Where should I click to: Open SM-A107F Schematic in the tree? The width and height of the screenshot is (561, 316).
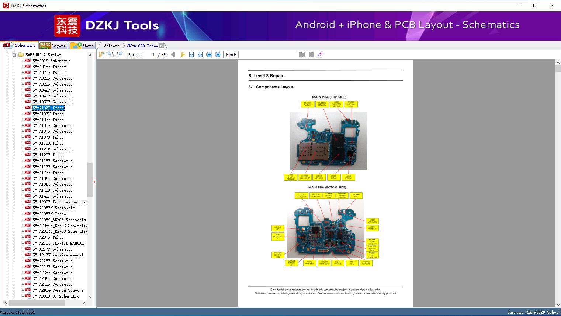52,131
